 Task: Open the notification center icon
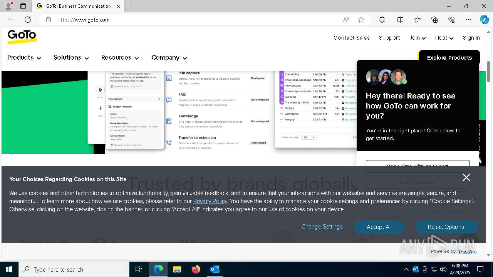(x=480, y=269)
